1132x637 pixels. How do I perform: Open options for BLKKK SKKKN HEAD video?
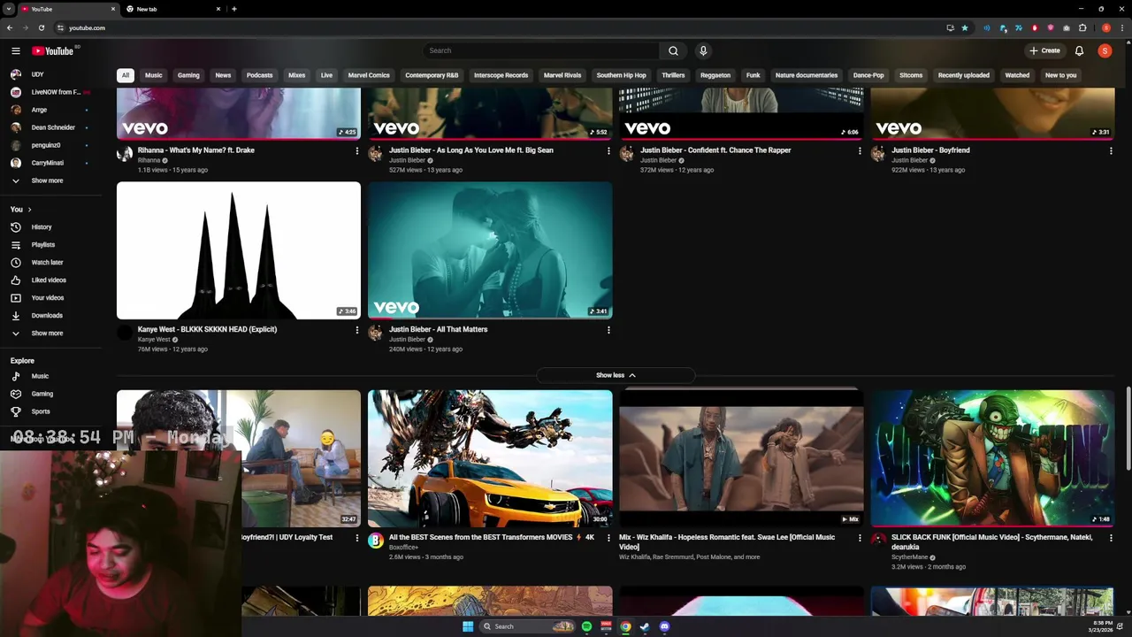[357, 330]
